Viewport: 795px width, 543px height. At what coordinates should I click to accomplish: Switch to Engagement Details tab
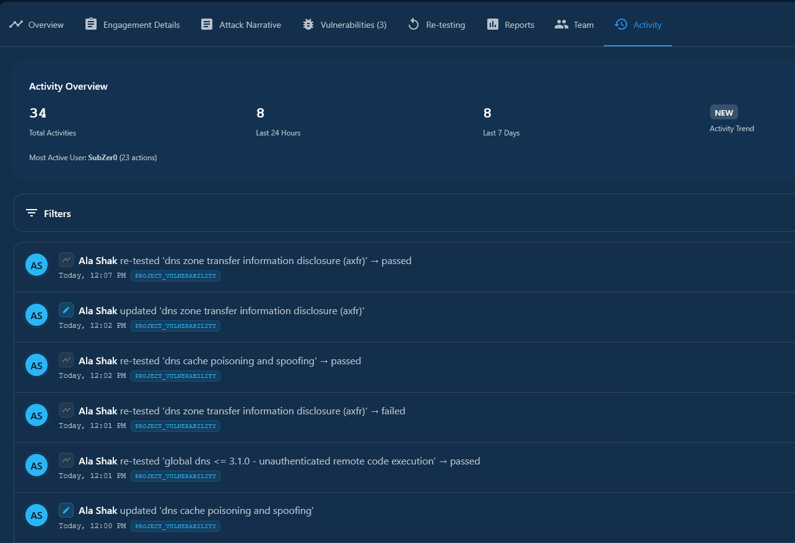coord(132,25)
